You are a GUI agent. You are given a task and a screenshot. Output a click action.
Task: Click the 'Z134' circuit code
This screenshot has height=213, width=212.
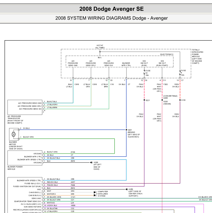[x=73, y=152]
